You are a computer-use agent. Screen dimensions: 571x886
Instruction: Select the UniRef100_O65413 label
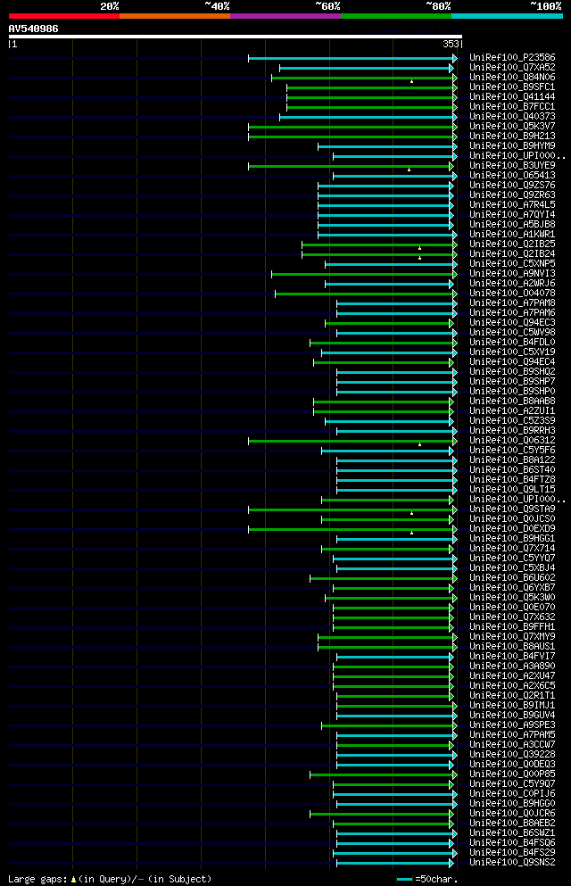(x=512, y=175)
